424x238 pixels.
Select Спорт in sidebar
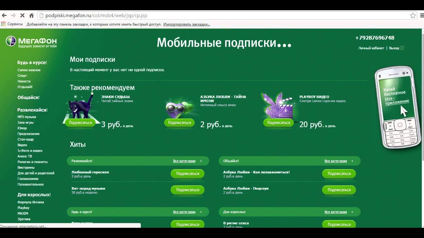pos(22,76)
